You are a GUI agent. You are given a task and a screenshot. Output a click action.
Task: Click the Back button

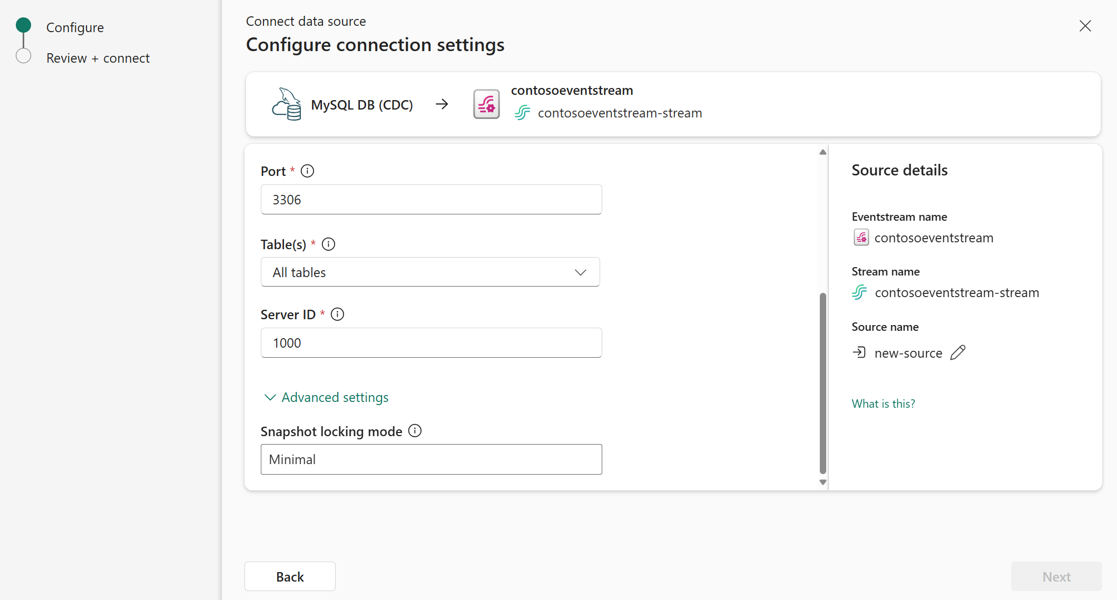pos(290,576)
